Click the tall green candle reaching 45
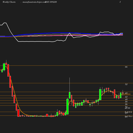133x133 pixels. pyautogui.click(x=100, y=95)
